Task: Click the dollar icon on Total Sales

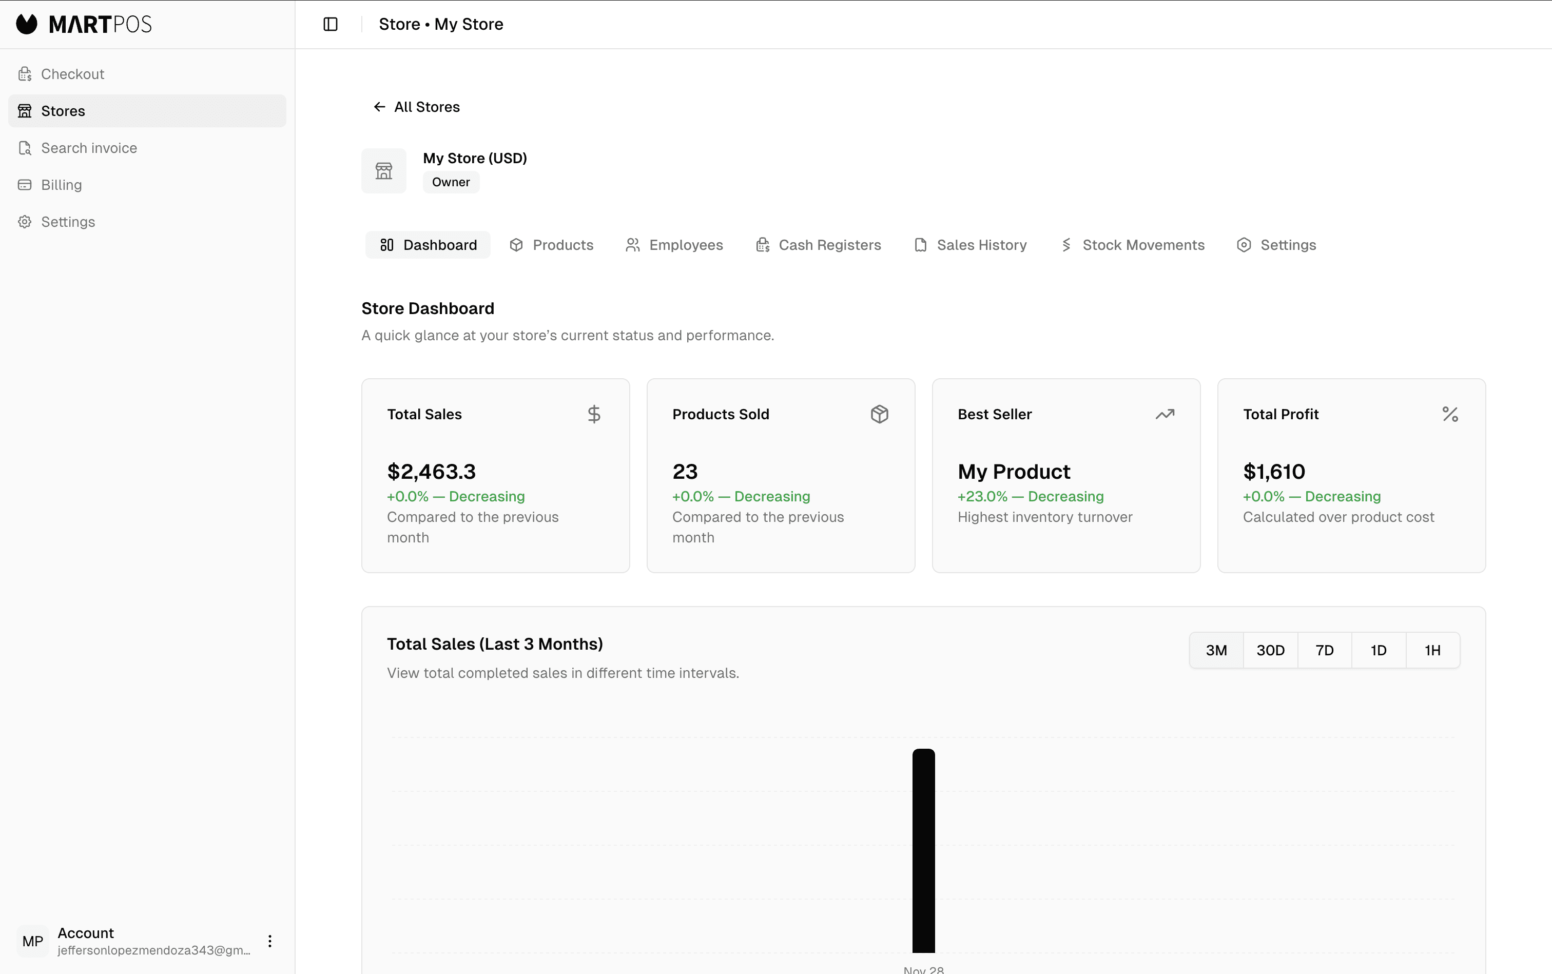Action: 594,414
